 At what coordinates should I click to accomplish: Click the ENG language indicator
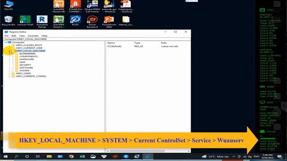tap(256, 157)
